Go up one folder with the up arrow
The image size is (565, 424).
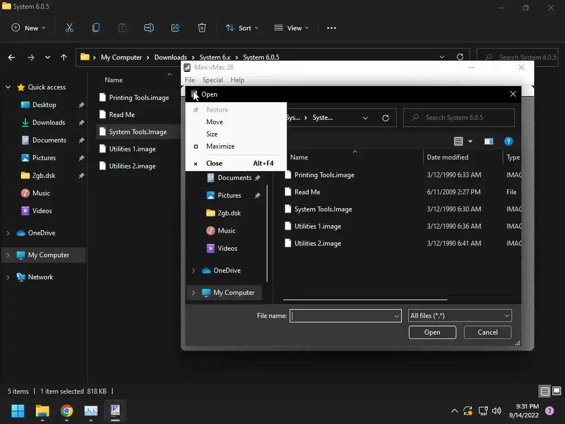[x=64, y=57]
